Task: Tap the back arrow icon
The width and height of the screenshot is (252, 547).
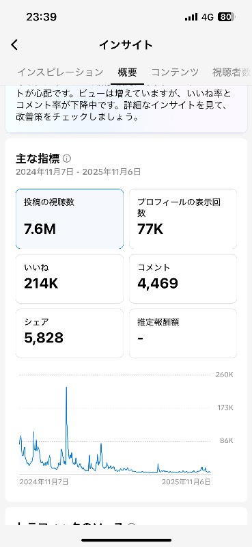Action: pos(14,45)
